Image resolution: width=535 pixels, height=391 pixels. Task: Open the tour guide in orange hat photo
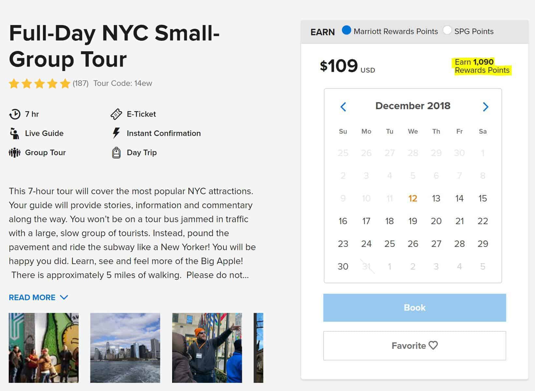207,348
